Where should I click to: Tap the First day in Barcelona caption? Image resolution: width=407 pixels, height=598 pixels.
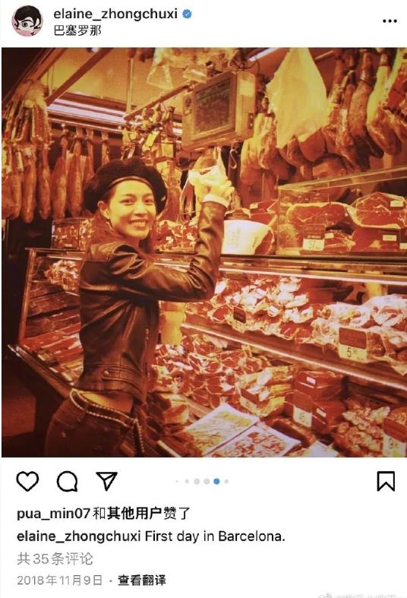click(215, 536)
